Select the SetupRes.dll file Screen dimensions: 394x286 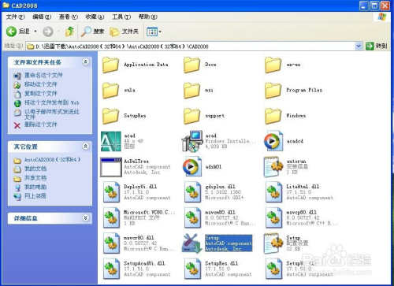point(217,269)
